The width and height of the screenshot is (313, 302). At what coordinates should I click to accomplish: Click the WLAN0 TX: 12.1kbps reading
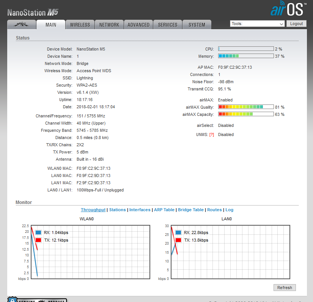coord(56,240)
